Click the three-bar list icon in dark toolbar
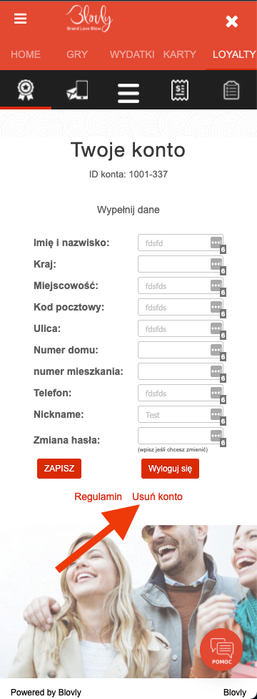This screenshot has width=257, height=699. (x=128, y=94)
